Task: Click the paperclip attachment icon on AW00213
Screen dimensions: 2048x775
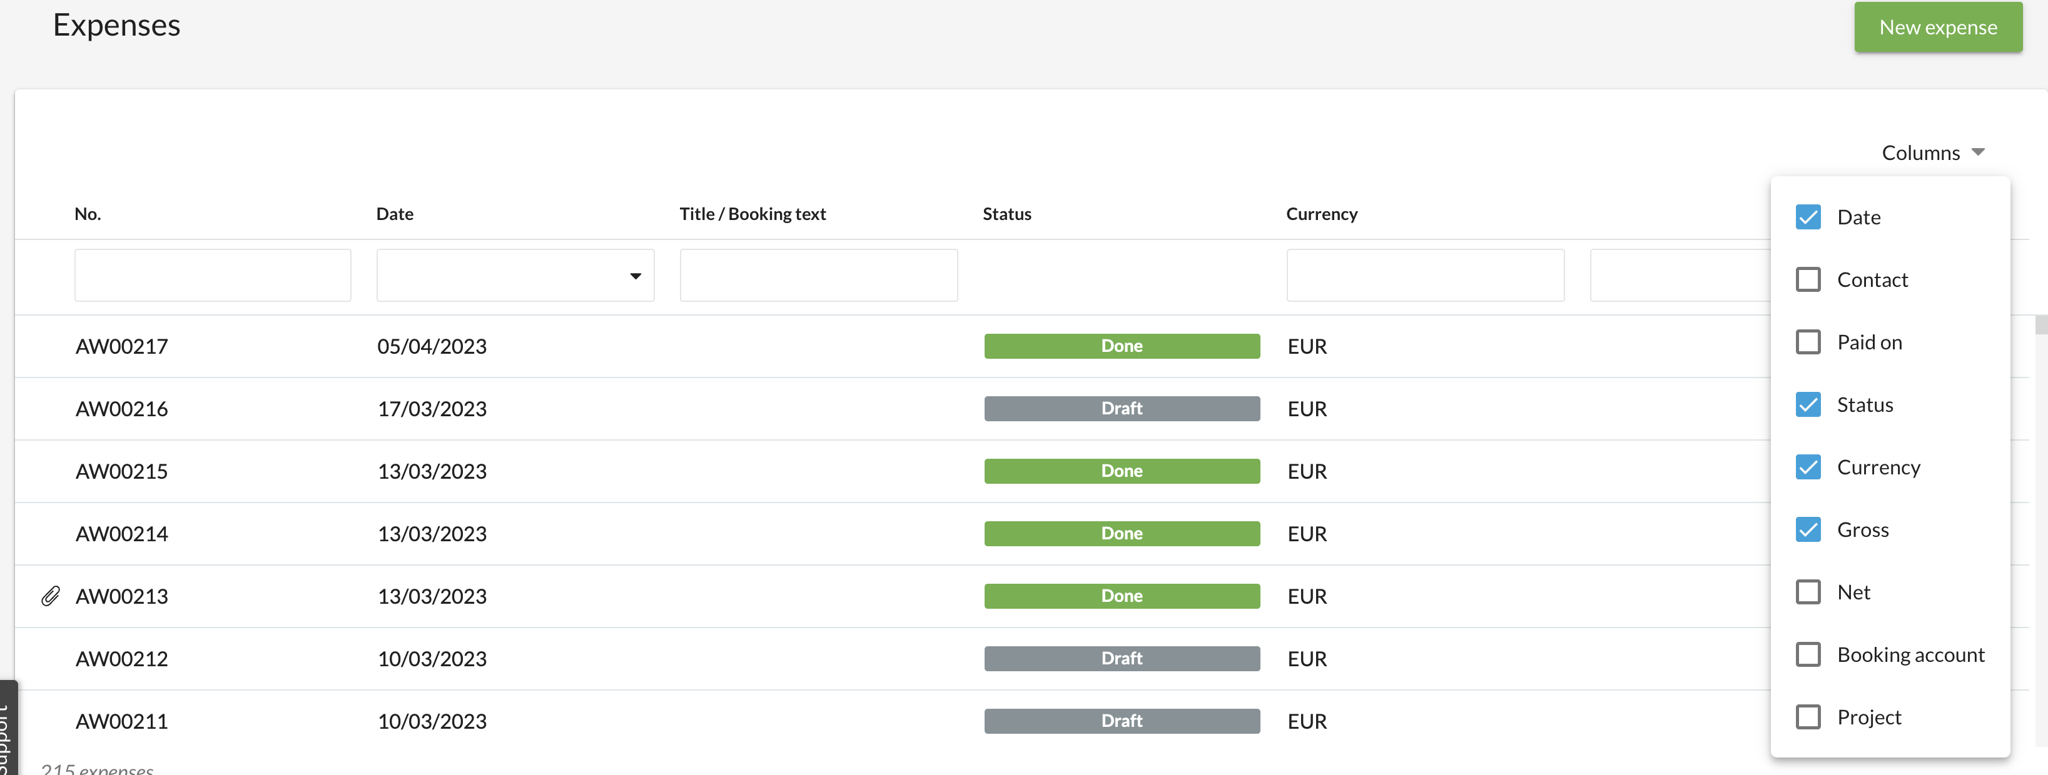Action: (x=50, y=596)
